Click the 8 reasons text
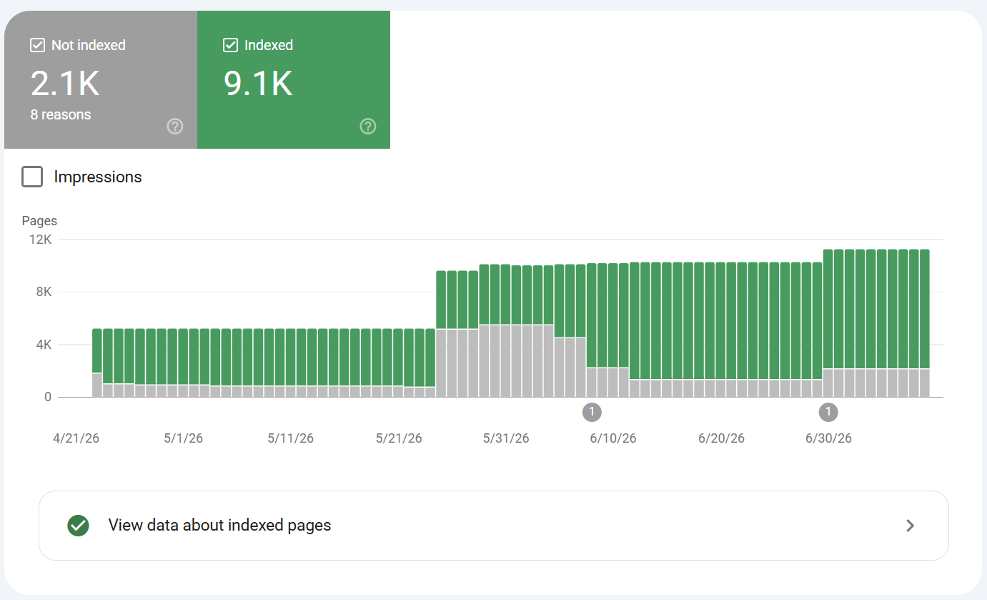This screenshot has height=600, width=987. point(61,114)
